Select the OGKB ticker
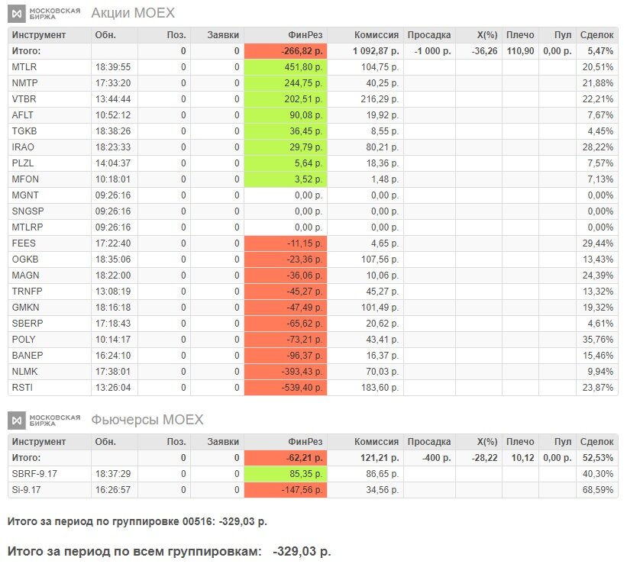627x564 pixels. pyautogui.click(x=25, y=259)
